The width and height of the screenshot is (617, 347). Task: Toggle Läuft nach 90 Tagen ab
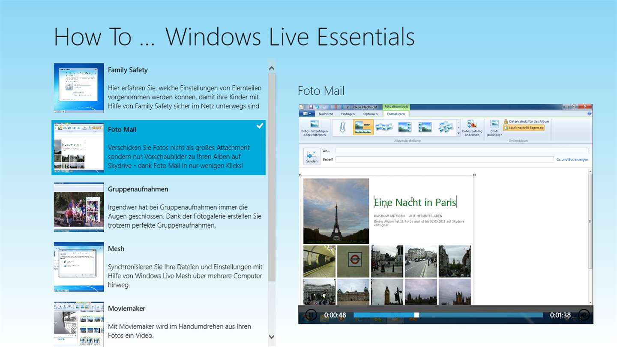[x=524, y=128]
